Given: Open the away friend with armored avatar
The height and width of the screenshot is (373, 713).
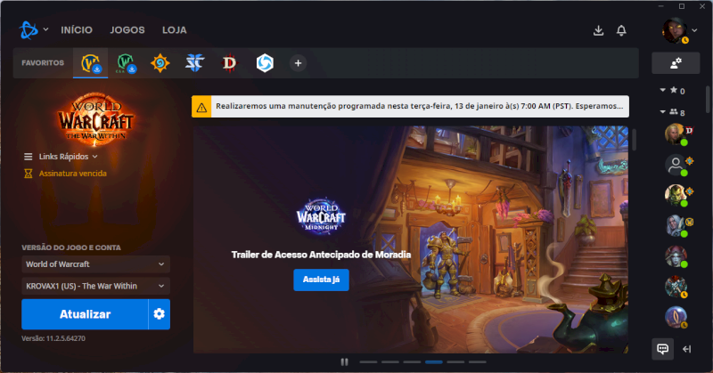Looking at the screenshot, I should (x=676, y=288).
